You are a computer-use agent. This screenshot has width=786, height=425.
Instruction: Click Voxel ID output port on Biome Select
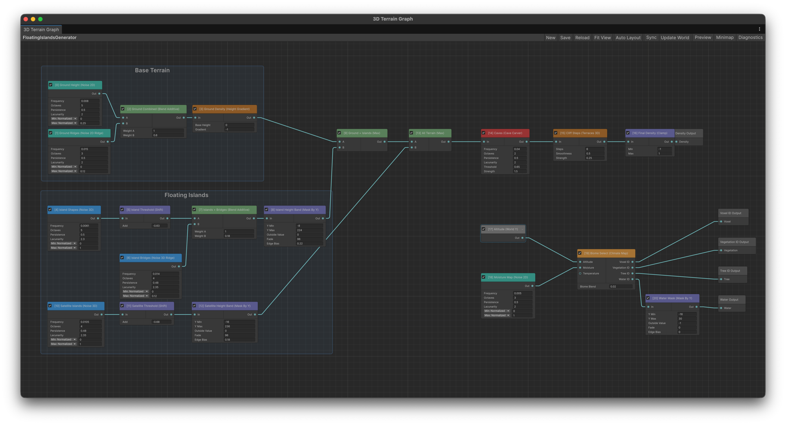pos(632,262)
